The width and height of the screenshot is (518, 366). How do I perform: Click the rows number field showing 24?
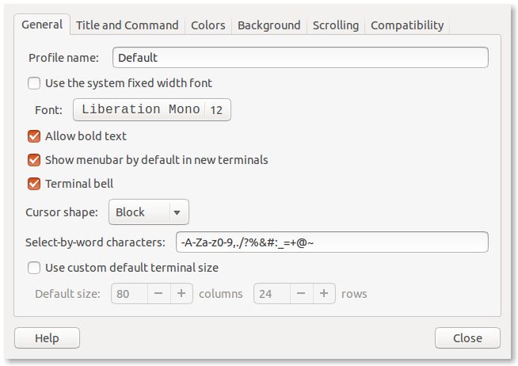pos(272,293)
